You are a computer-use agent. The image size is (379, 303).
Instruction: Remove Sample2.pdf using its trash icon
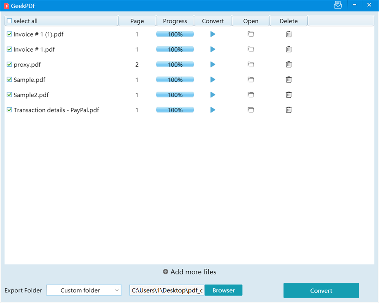coord(288,95)
